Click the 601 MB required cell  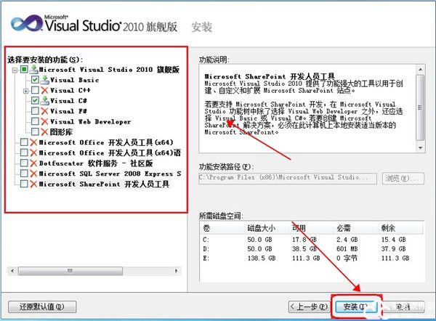347,249
